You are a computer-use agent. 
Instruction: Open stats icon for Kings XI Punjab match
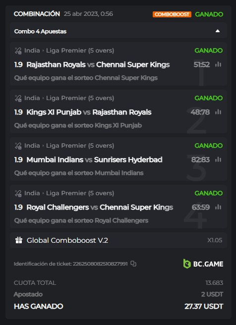218,112
